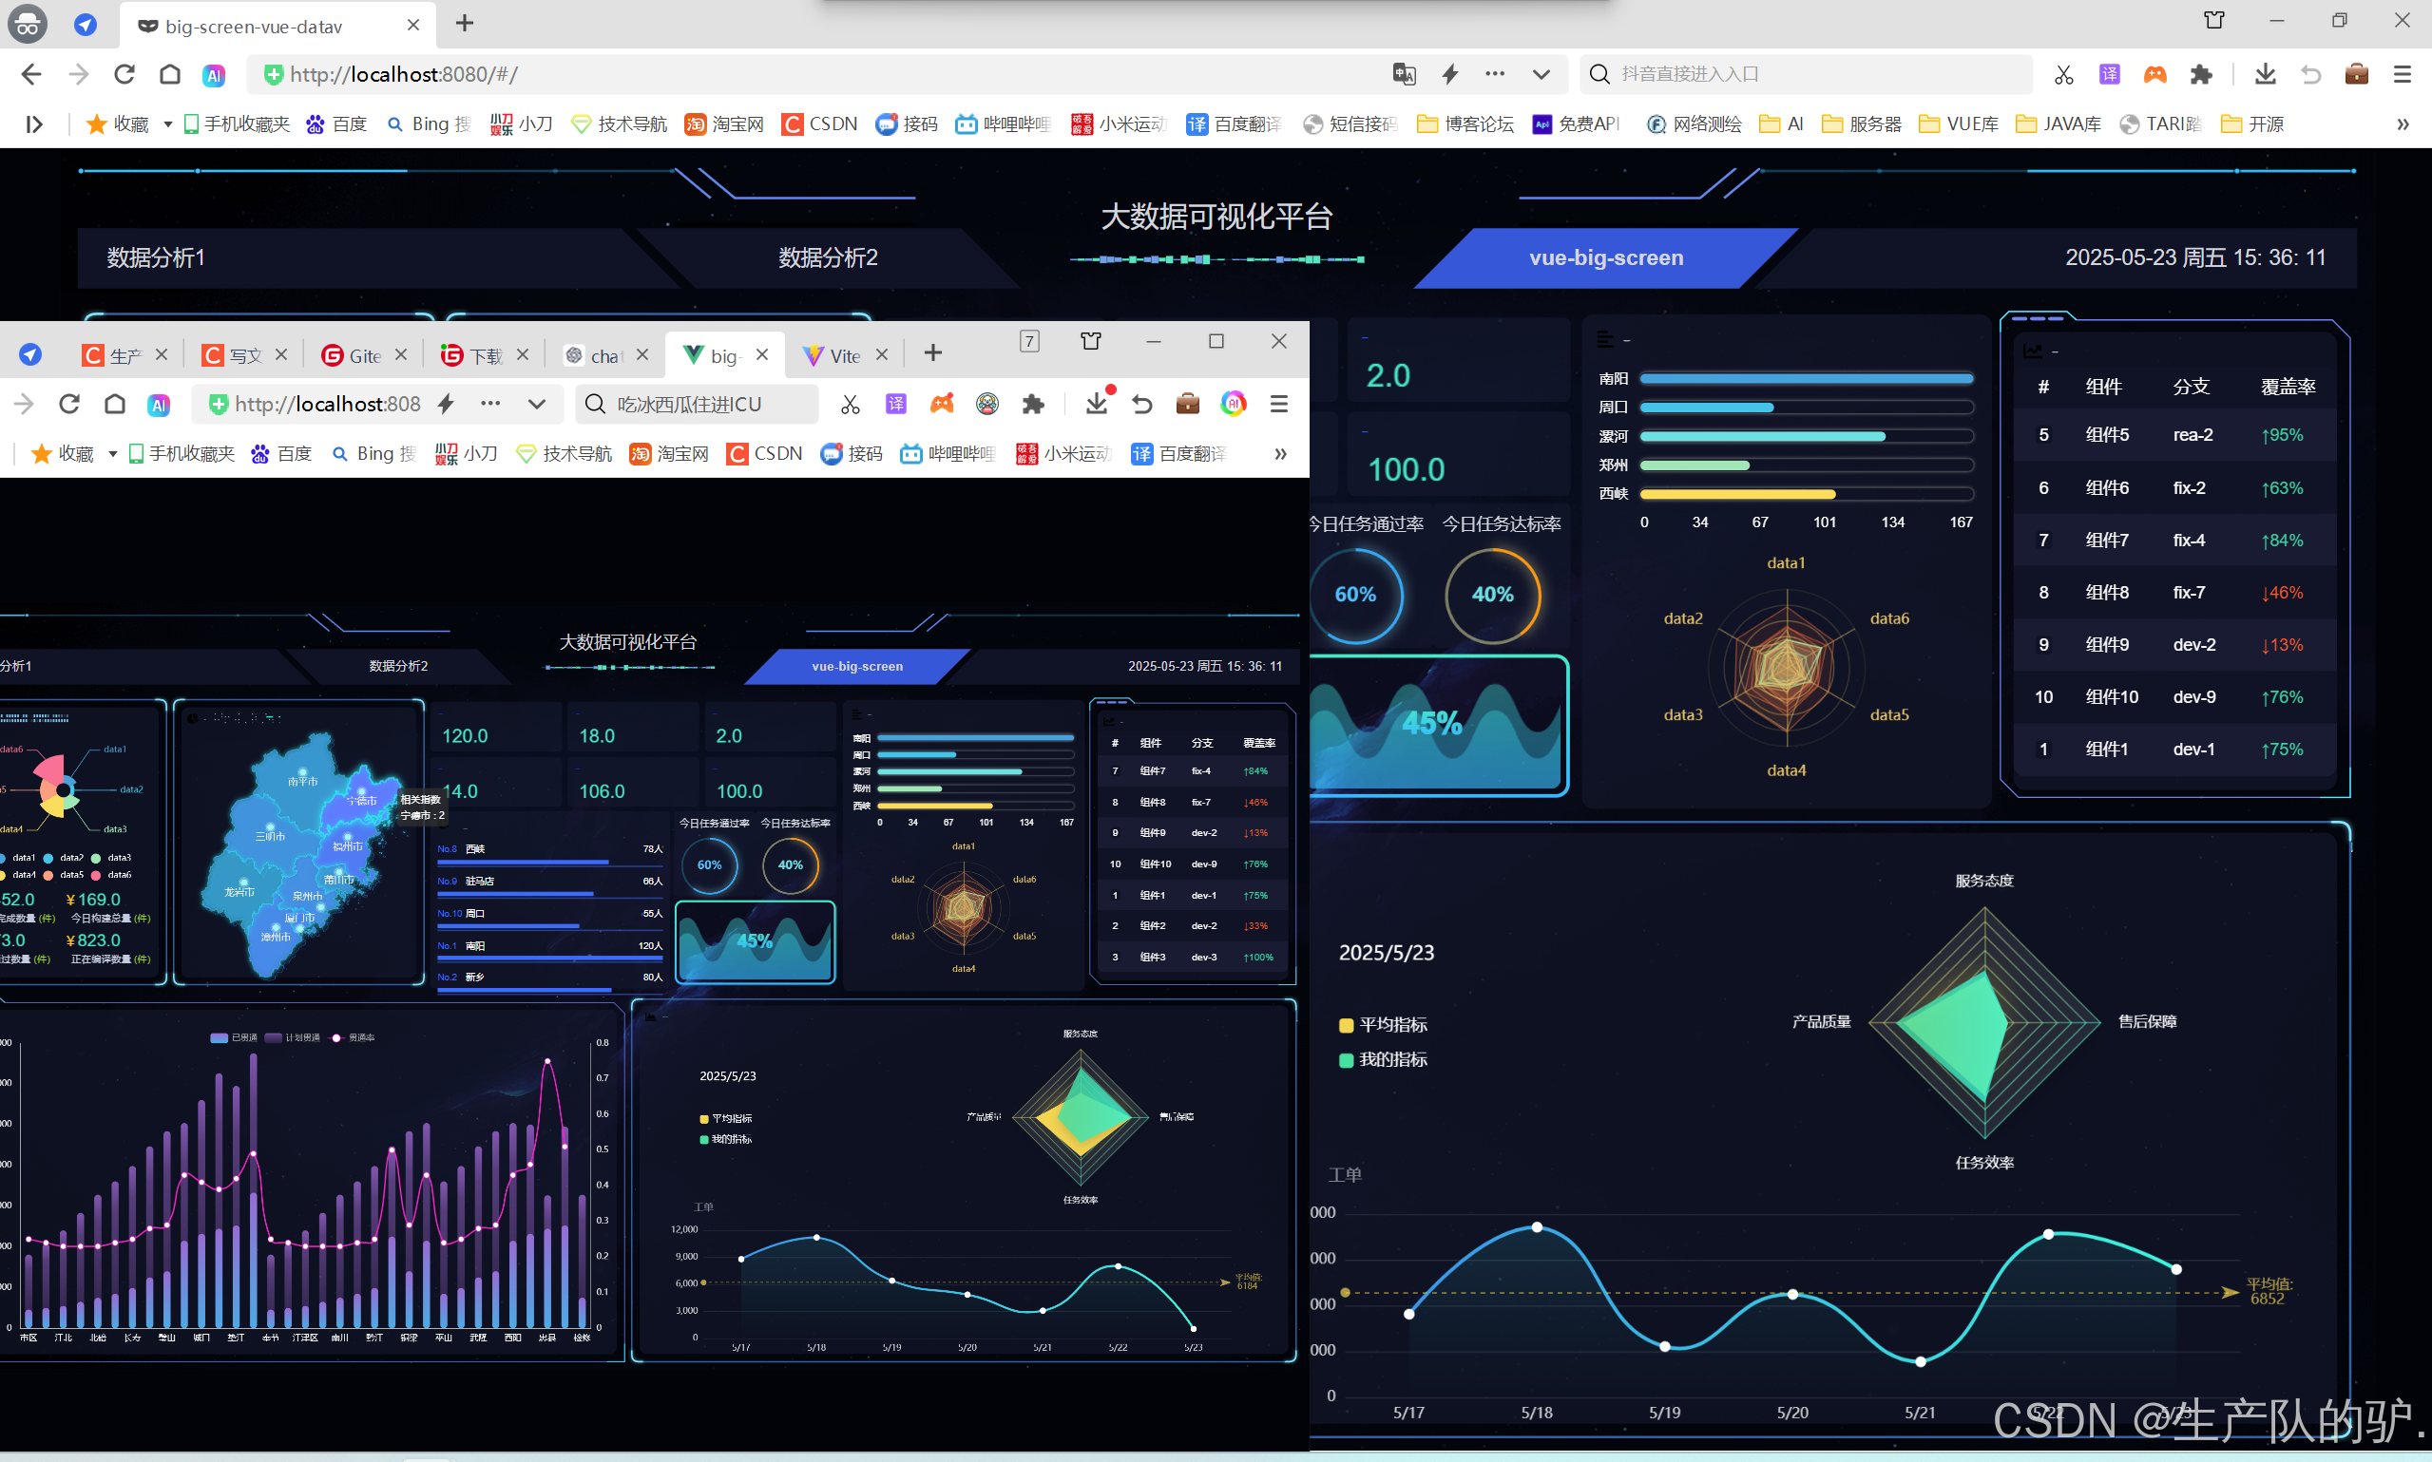Click the large 数据分析1 header button
This screenshot has height=1462, width=2432.
click(x=156, y=258)
